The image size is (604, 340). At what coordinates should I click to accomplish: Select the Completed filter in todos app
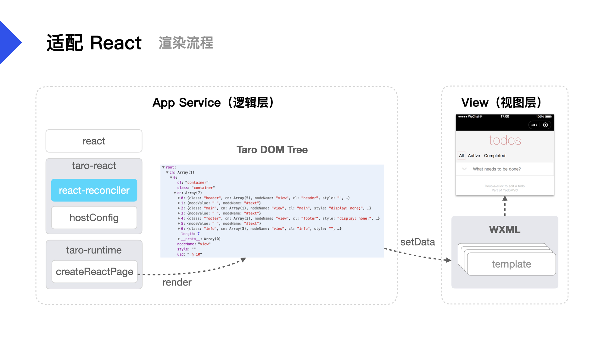(495, 156)
